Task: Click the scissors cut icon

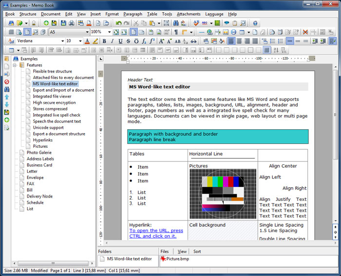Action: tap(136, 23)
